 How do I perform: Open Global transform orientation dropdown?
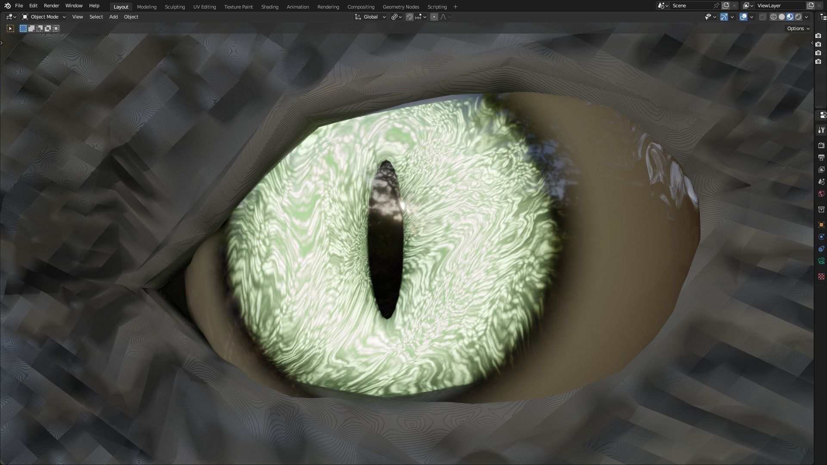click(370, 17)
